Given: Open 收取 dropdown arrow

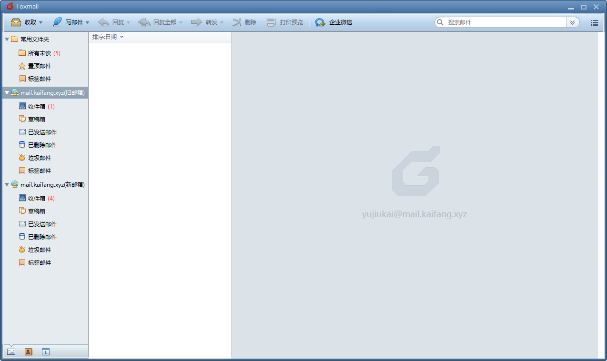Looking at the screenshot, I should click(x=40, y=22).
